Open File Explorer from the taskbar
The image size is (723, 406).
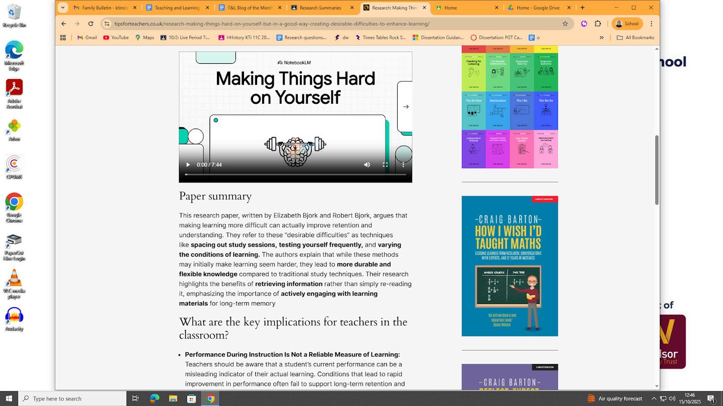pyautogui.click(x=173, y=398)
